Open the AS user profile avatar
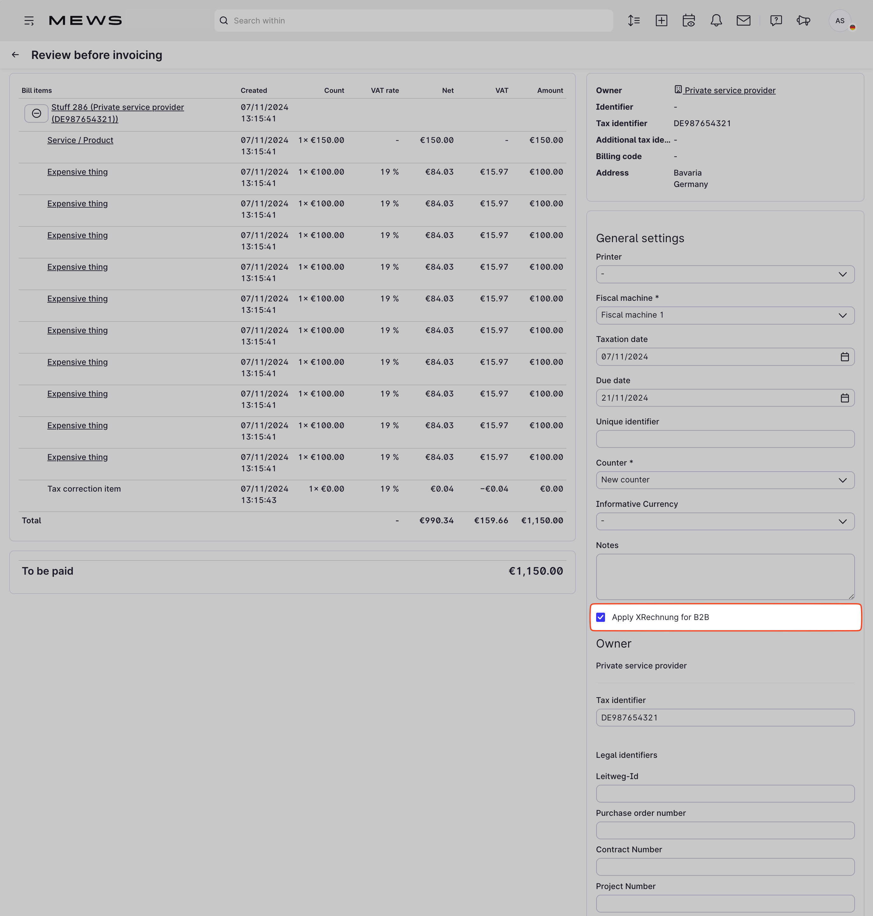The height and width of the screenshot is (916, 873). pyautogui.click(x=840, y=21)
